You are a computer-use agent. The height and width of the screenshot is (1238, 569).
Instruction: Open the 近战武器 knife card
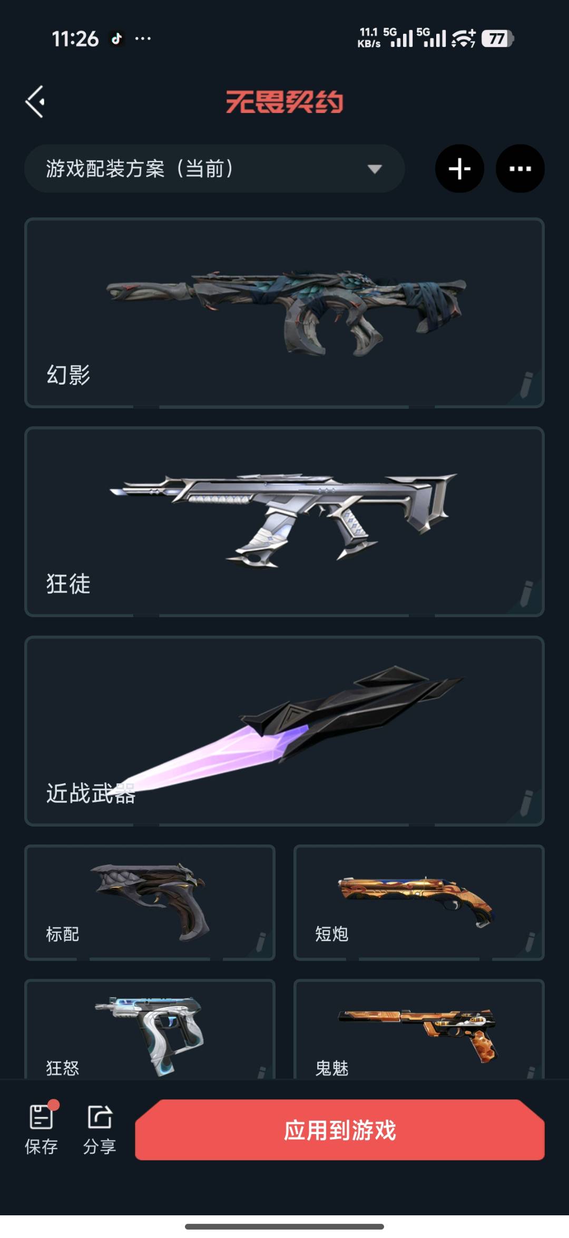284,731
